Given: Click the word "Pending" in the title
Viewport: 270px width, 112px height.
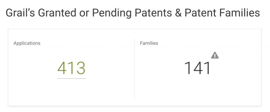Looking at the screenshot, I should [112, 13].
